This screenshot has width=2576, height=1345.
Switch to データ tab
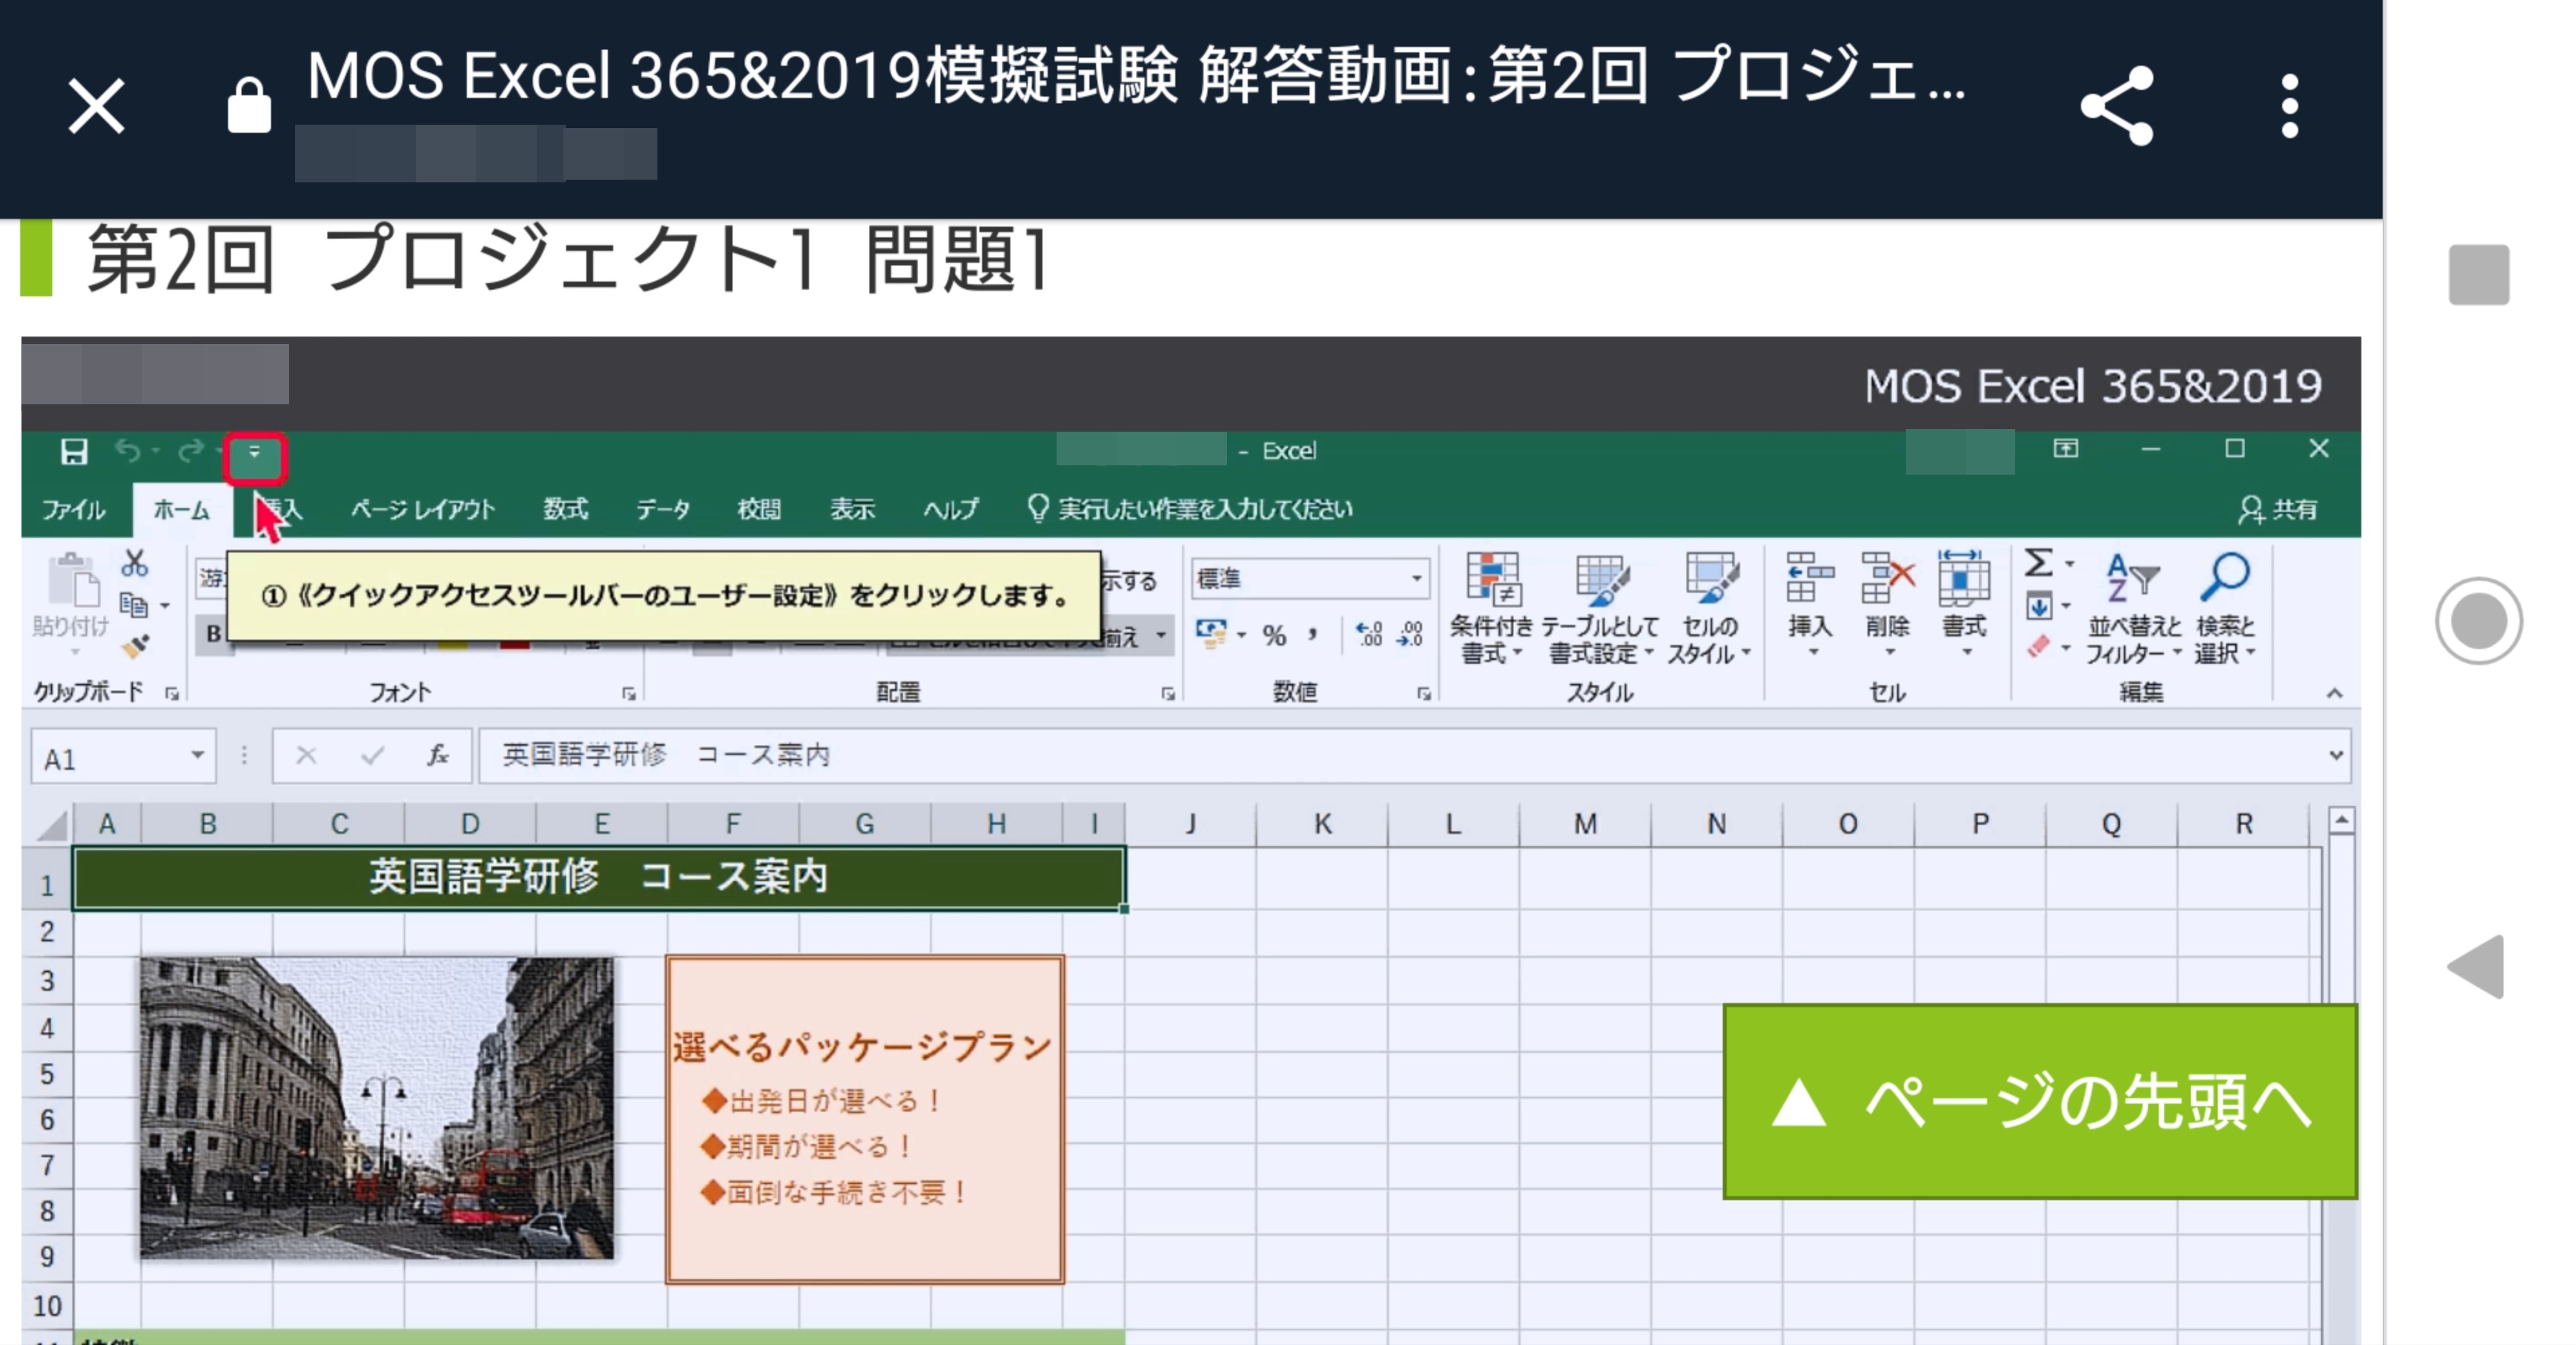point(663,510)
